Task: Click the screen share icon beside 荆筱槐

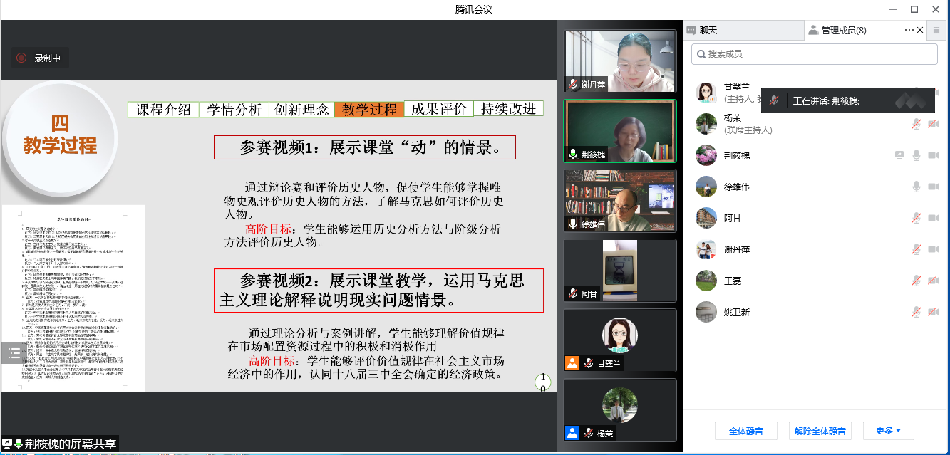Action: click(900, 155)
